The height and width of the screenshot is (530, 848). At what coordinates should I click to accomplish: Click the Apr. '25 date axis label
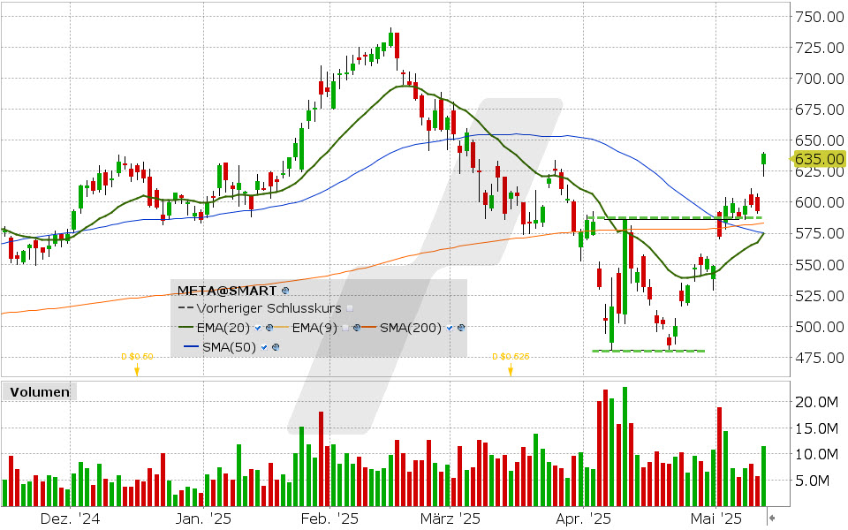[x=584, y=519]
